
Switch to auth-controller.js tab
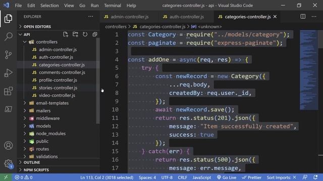tap(187, 17)
